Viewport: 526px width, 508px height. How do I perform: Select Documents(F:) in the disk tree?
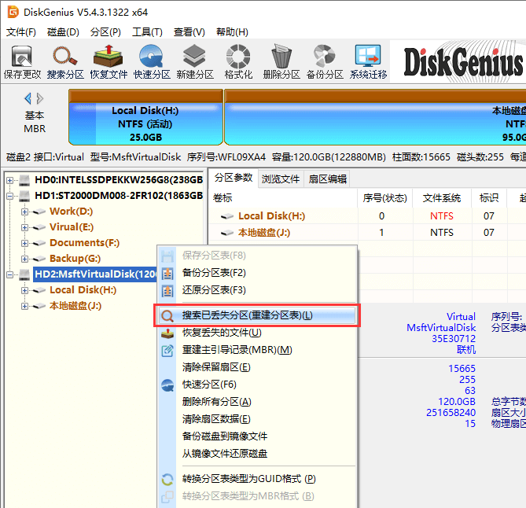pyautogui.click(x=84, y=243)
